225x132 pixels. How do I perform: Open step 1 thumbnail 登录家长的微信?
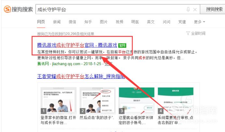(59, 101)
